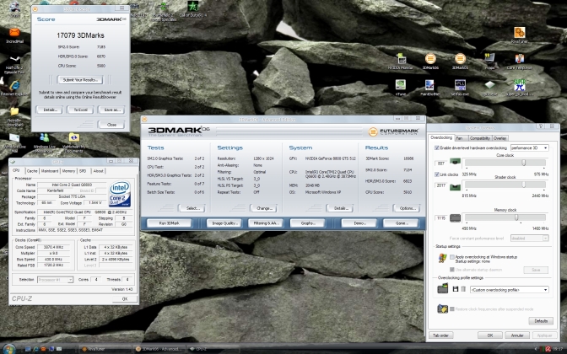Toggle Restore clock frequencies after suspended mode
567x354 pixels.
(452, 308)
